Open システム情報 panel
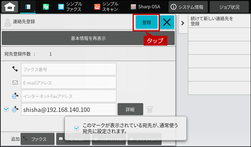The height and width of the screenshot is (147, 251). click(188, 7)
